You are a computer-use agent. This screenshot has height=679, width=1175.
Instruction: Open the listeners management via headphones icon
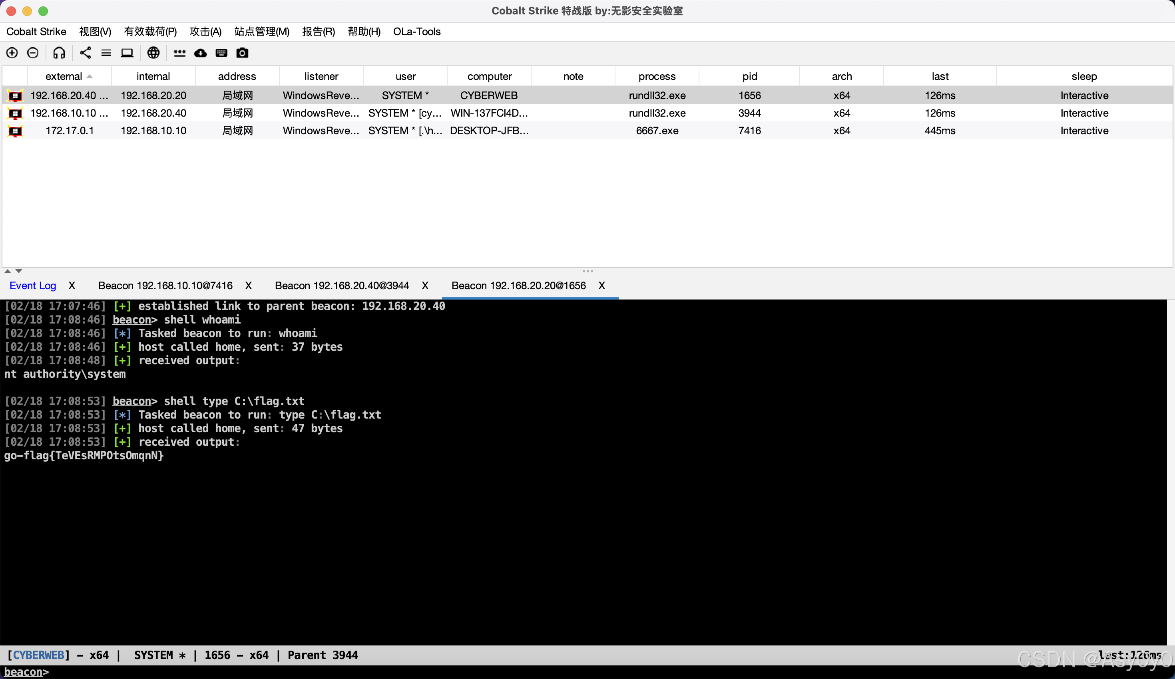[x=59, y=53]
